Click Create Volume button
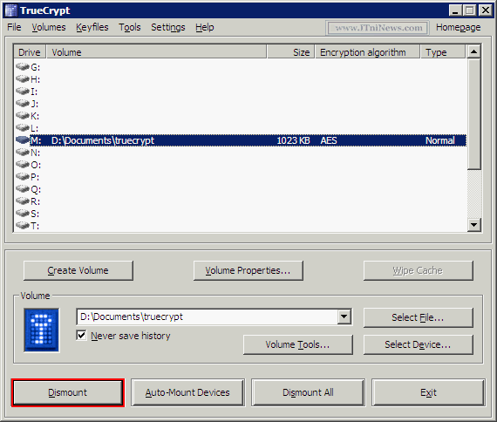497x422 pixels. point(78,270)
